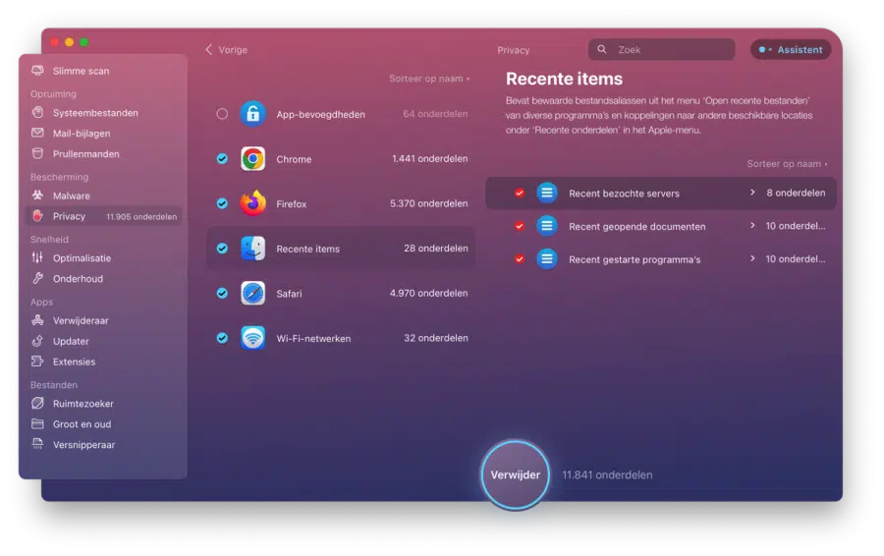
Task: Open the Ruimtezoeker label in sidebar
Action: [83, 404]
